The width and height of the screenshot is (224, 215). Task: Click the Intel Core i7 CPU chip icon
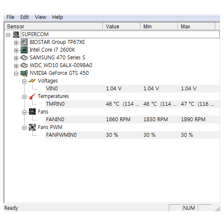24,50
